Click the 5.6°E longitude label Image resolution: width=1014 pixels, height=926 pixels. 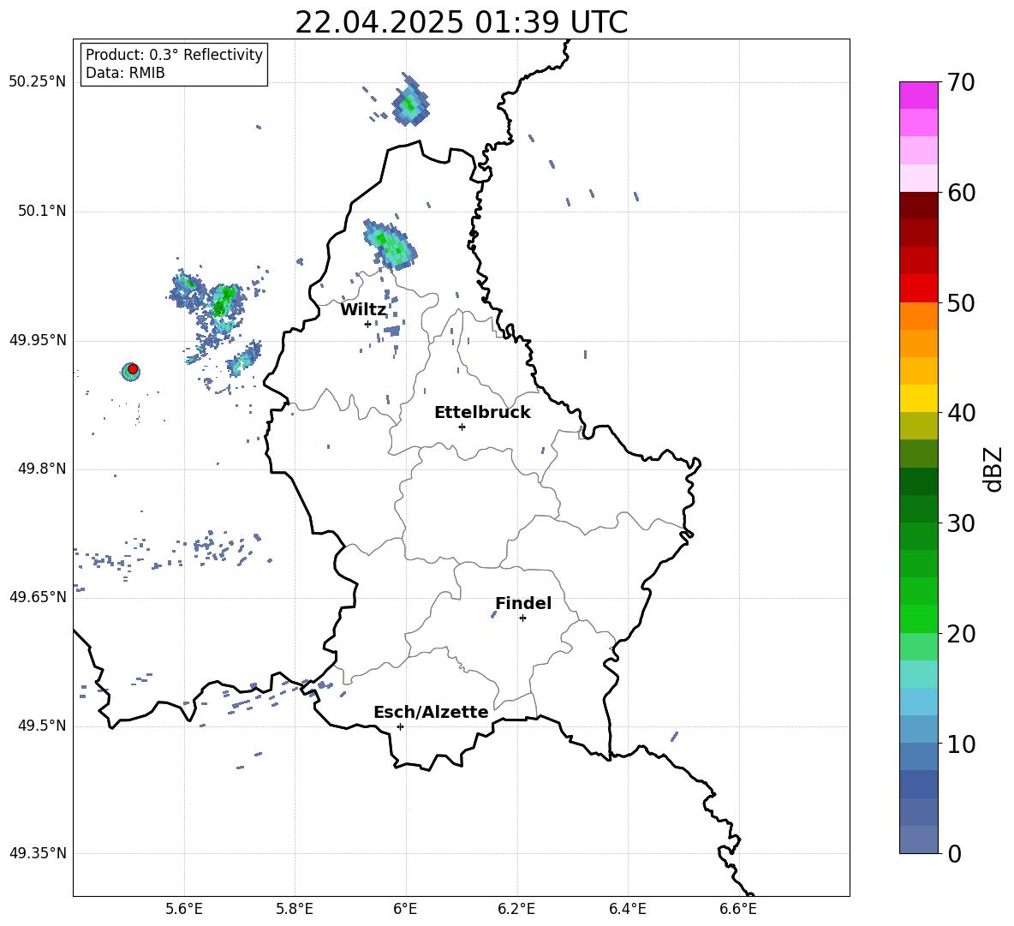click(184, 909)
